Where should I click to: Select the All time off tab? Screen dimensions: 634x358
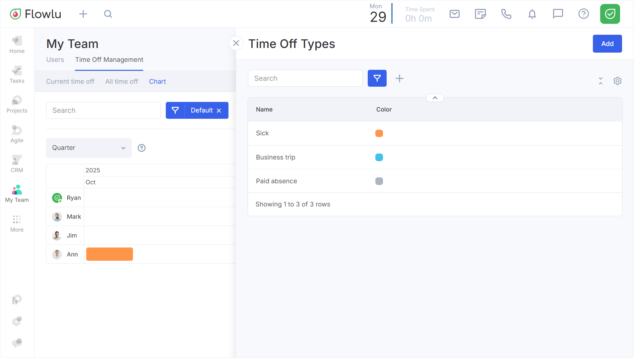121,82
